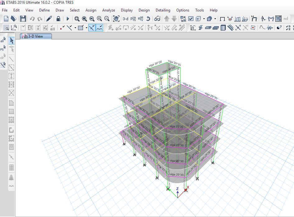Run analysis with the play arrow icon
The height and width of the screenshot is (217, 294).
tap(68, 19)
